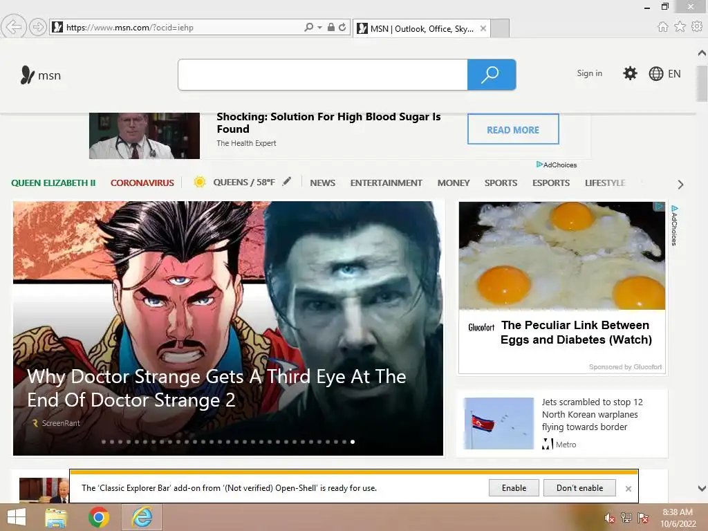708x531 pixels.
Task: Click the ad info icon on egg image corner
Action: 660,206
